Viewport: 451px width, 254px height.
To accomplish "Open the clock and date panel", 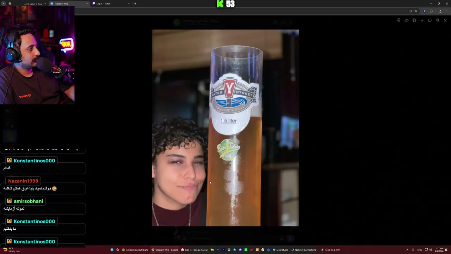I will (439, 250).
